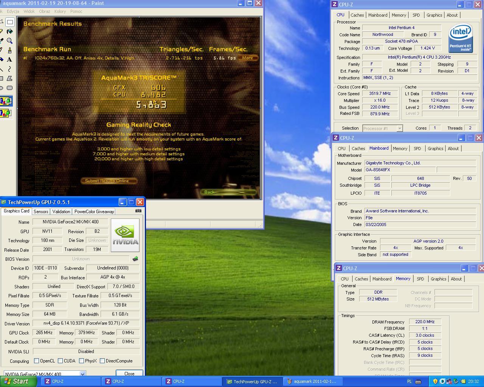484x387 pixels.
Task: Click the round eye tray icon
Action: (x=442, y=381)
